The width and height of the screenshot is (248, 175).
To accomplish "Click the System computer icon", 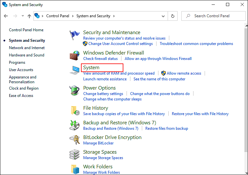I will pos(75,70).
